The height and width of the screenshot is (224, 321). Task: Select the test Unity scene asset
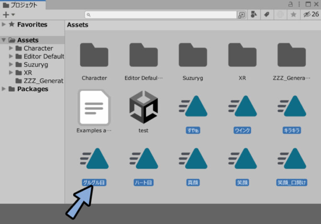point(143,108)
